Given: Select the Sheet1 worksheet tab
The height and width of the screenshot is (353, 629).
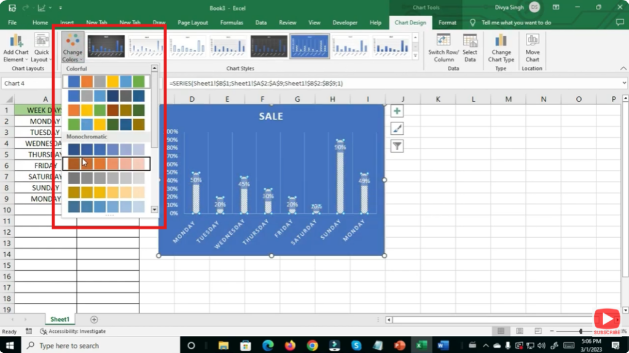Looking at the screenshot, I should 60,319.
